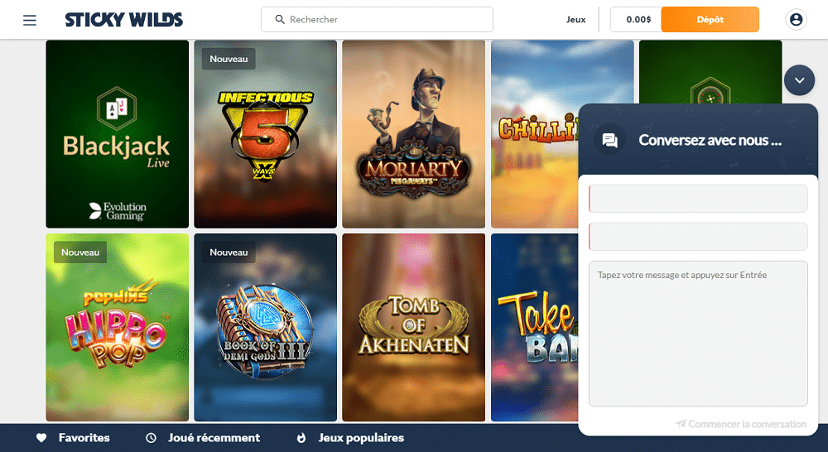Focus the second chat form input field
This screenshot has width=828, height=452.
[x=698, y=237]
